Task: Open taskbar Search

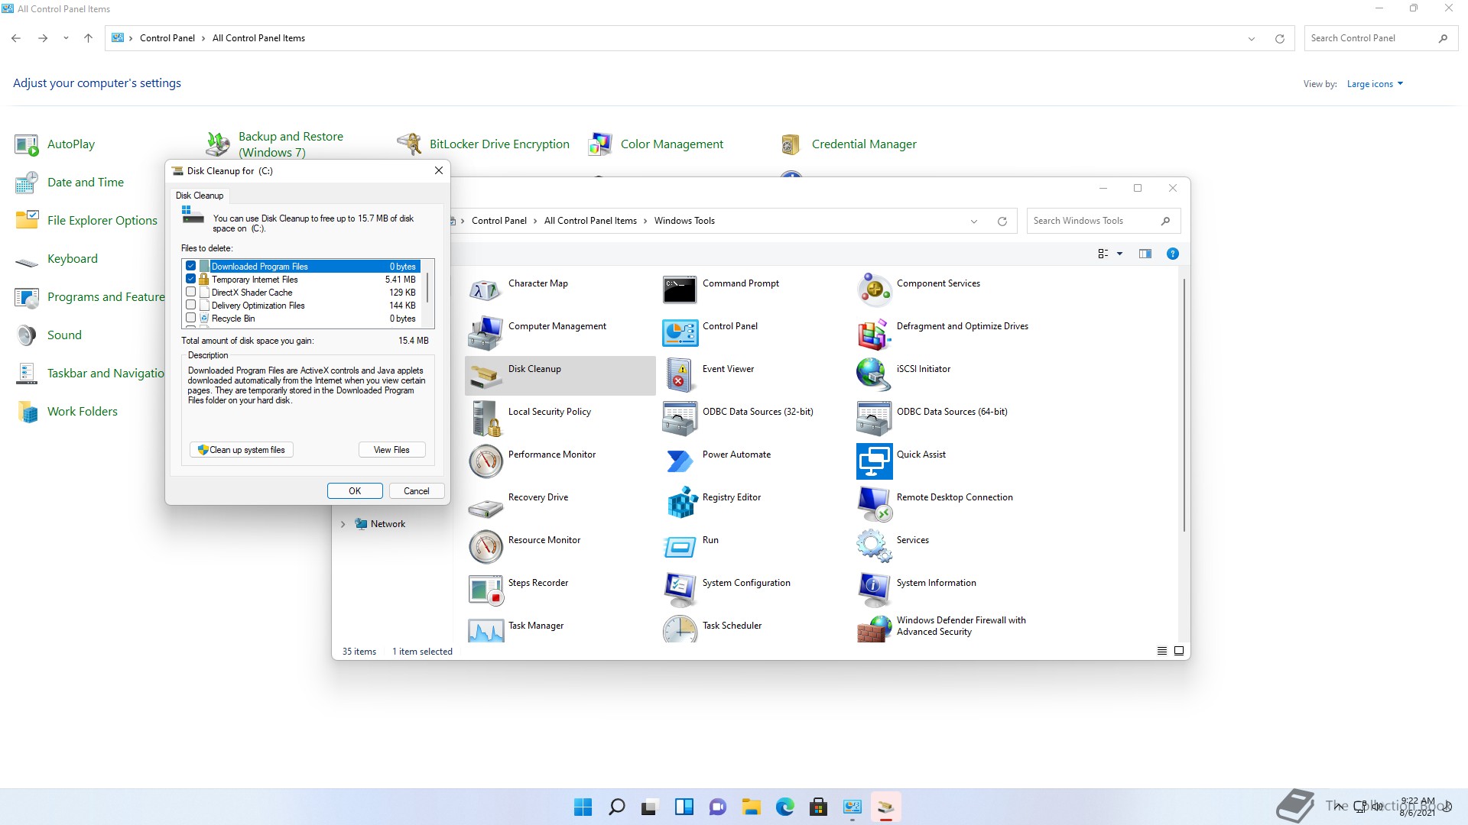Action: 616,807
